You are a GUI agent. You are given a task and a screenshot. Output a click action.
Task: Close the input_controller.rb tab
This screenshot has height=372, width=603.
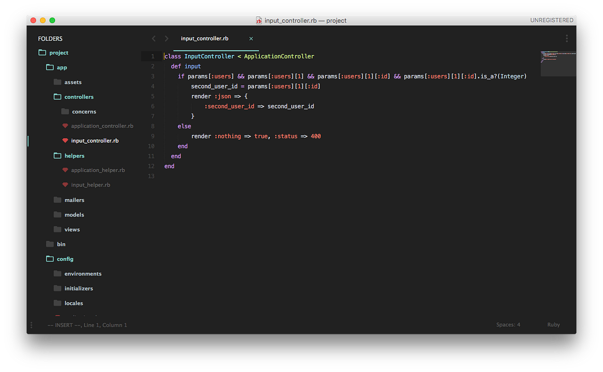(x=251, y=38)
